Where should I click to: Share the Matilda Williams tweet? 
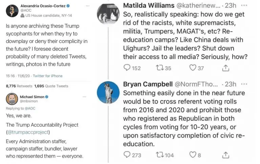tap(225, 68)
